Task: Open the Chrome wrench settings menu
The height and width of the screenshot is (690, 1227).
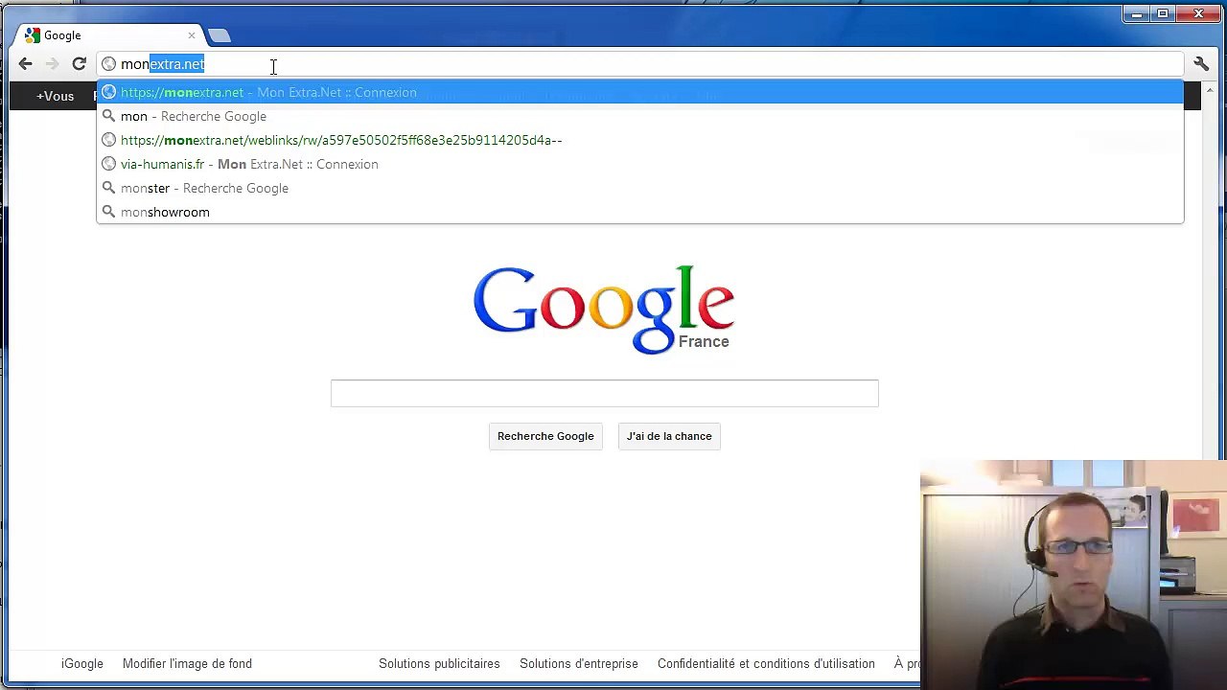Action: coord(1201,64)
